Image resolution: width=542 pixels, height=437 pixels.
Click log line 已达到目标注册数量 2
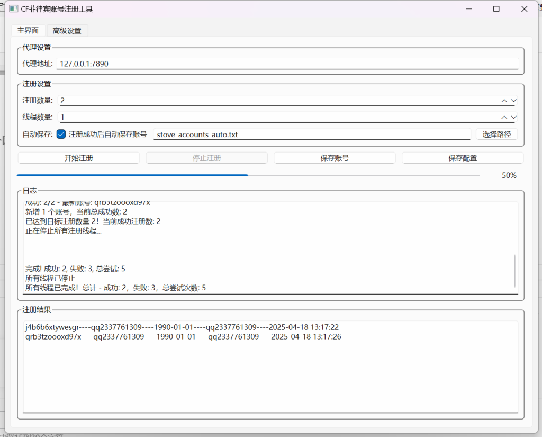(x=93, y=221)
